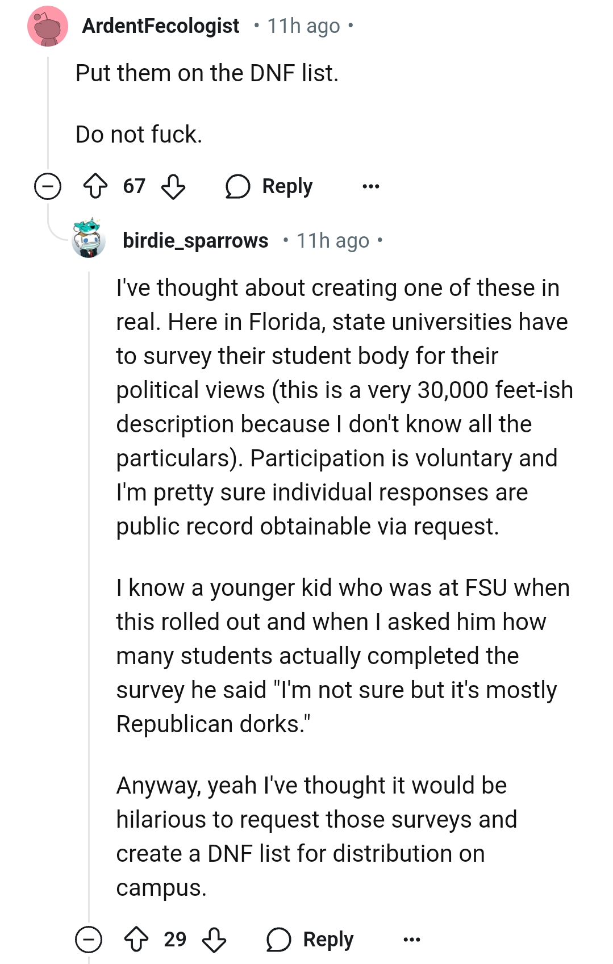Open ArdentFecologist username profile link

pos(161,26)
